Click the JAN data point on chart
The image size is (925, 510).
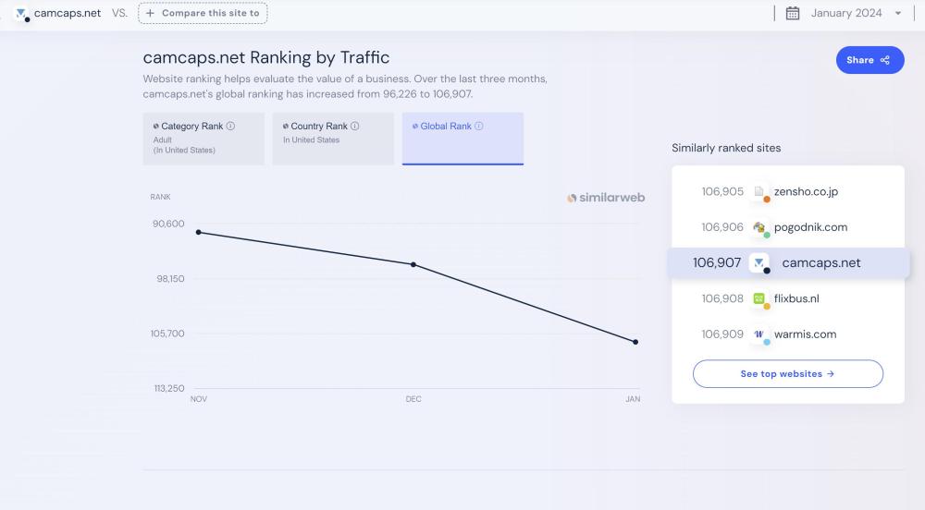point(635,342)
